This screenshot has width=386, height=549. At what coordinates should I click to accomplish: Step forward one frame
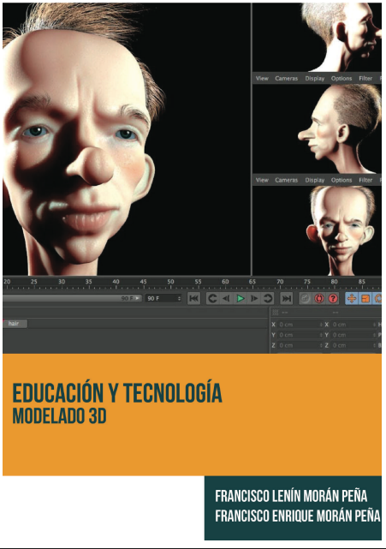click(x=254, y=298)
